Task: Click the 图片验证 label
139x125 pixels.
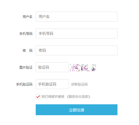Action: (x=26, y=68)
